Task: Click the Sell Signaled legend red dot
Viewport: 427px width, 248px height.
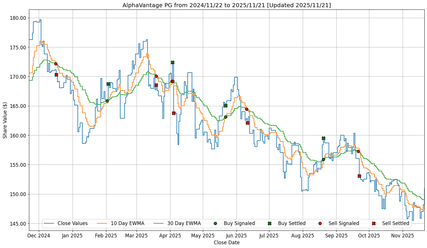Action: (x=320, y=223)
